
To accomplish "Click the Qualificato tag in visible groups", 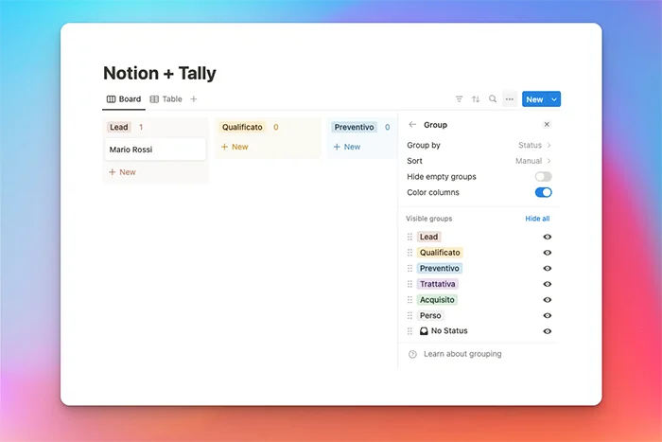I will pyautogui.click(x=440, y=253).
